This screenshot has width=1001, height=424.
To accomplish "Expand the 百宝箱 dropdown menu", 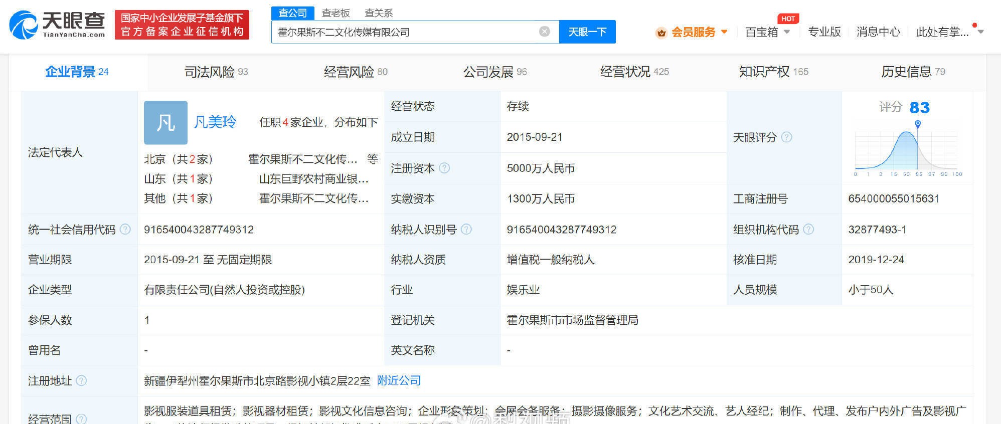I will (x=787, y=32).
